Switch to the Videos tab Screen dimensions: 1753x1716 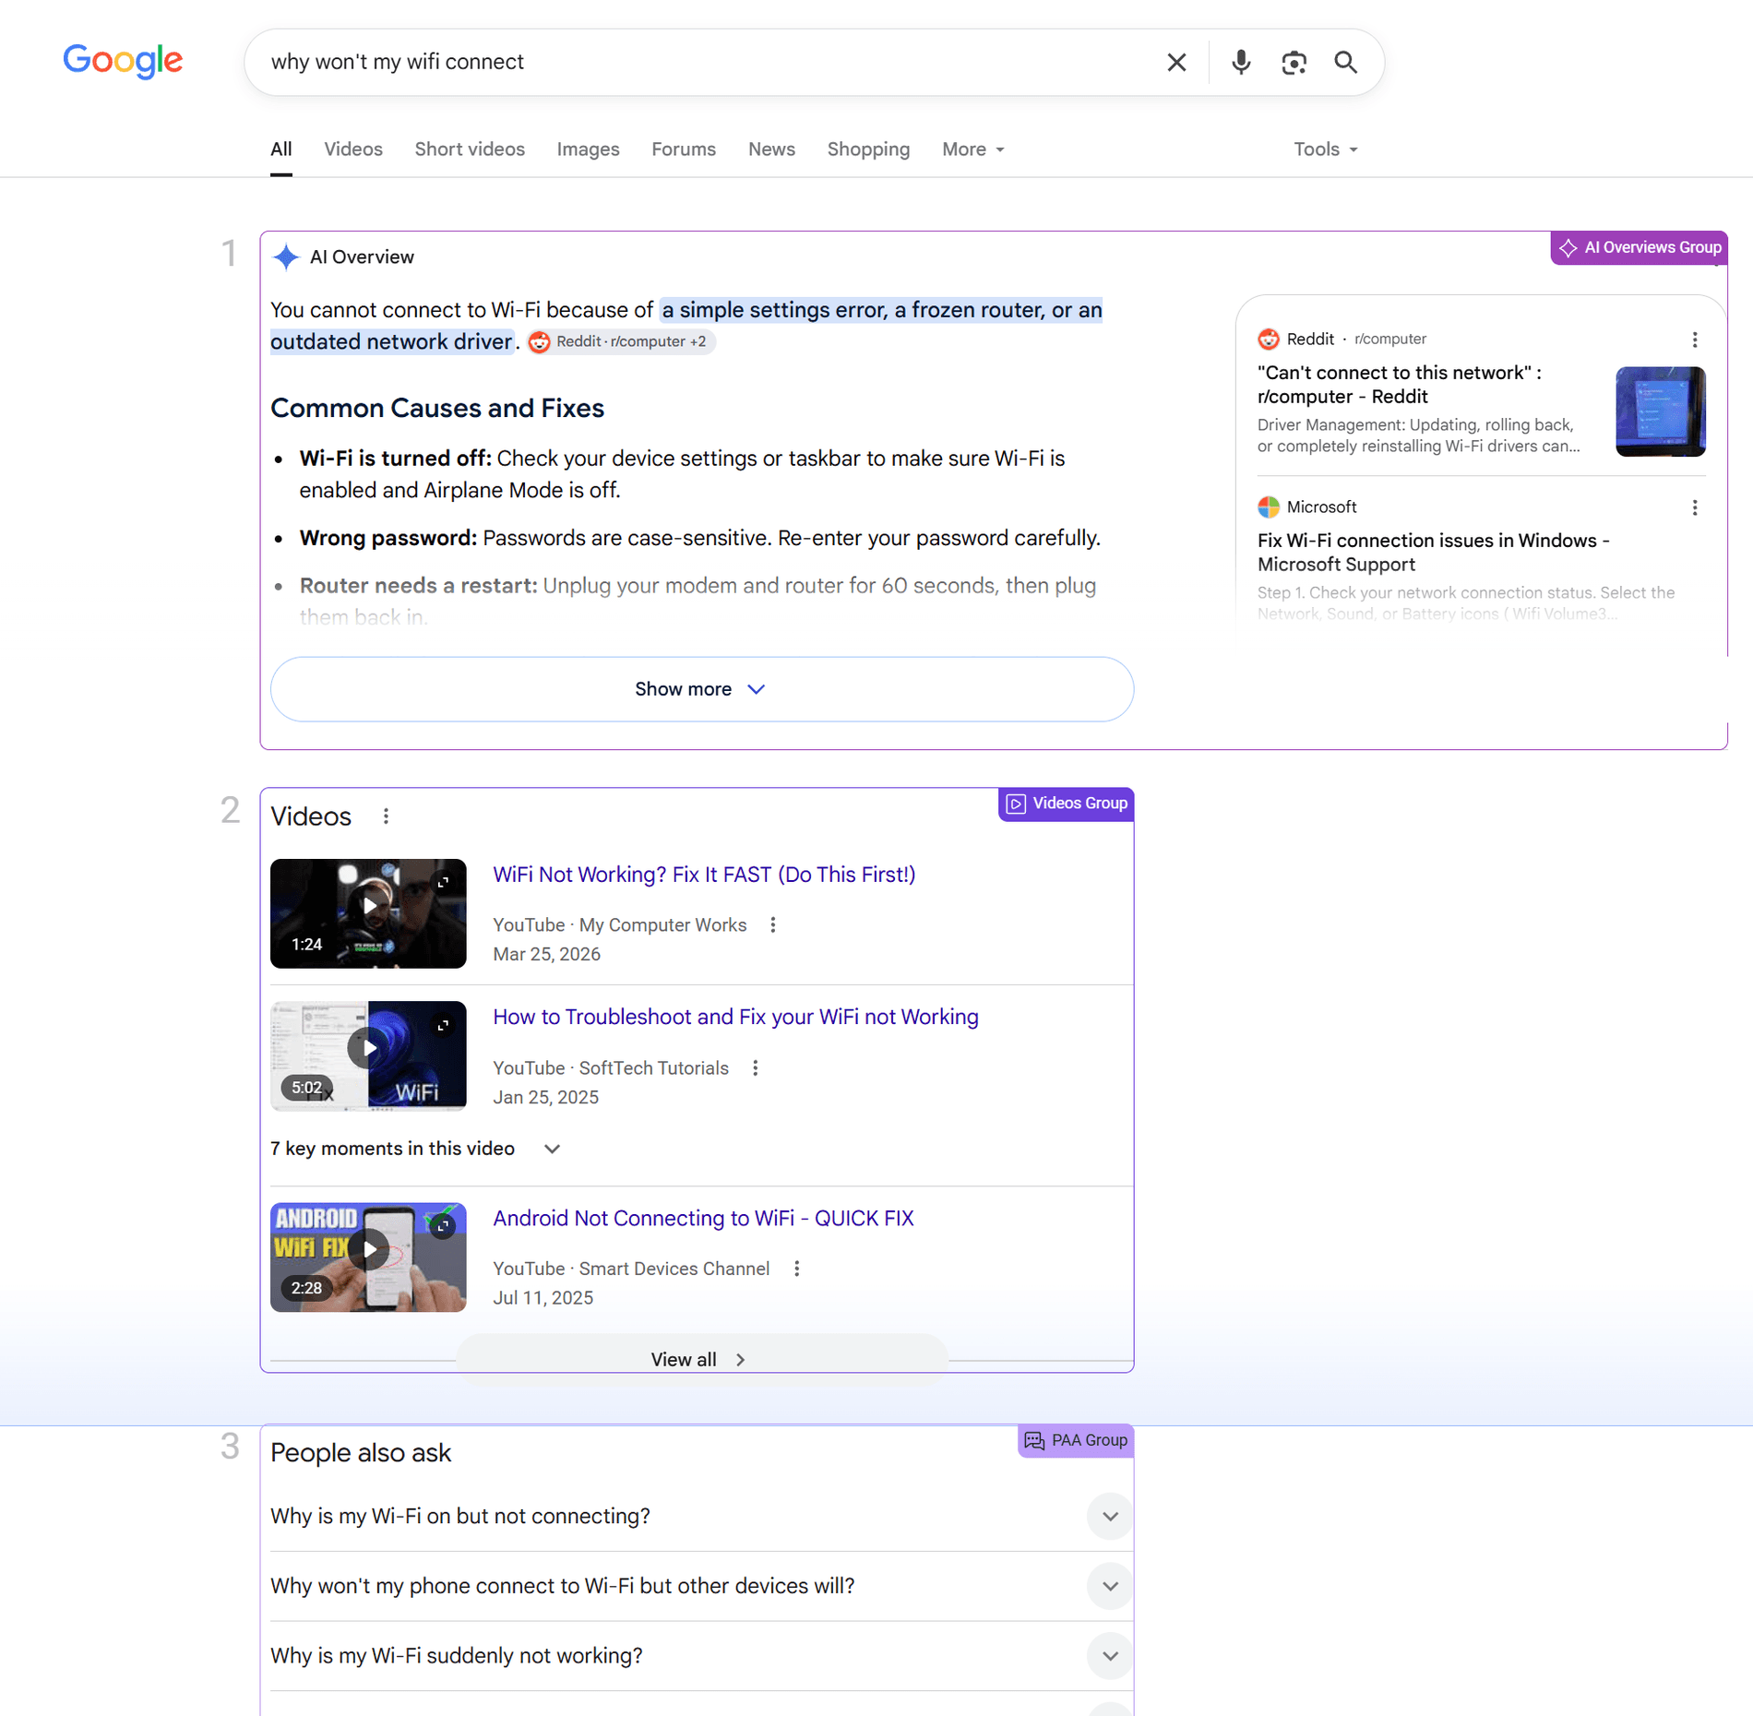coord(353,149)
